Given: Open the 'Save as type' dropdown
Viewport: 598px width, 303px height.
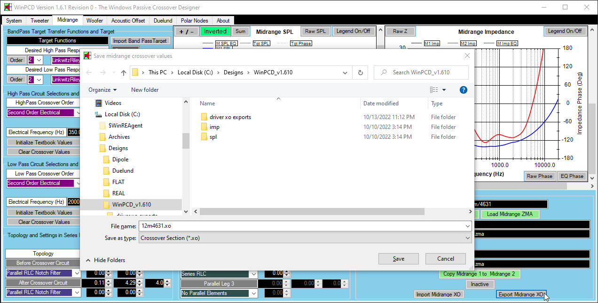Looking at the screenshot, I should tap(305, 238).
